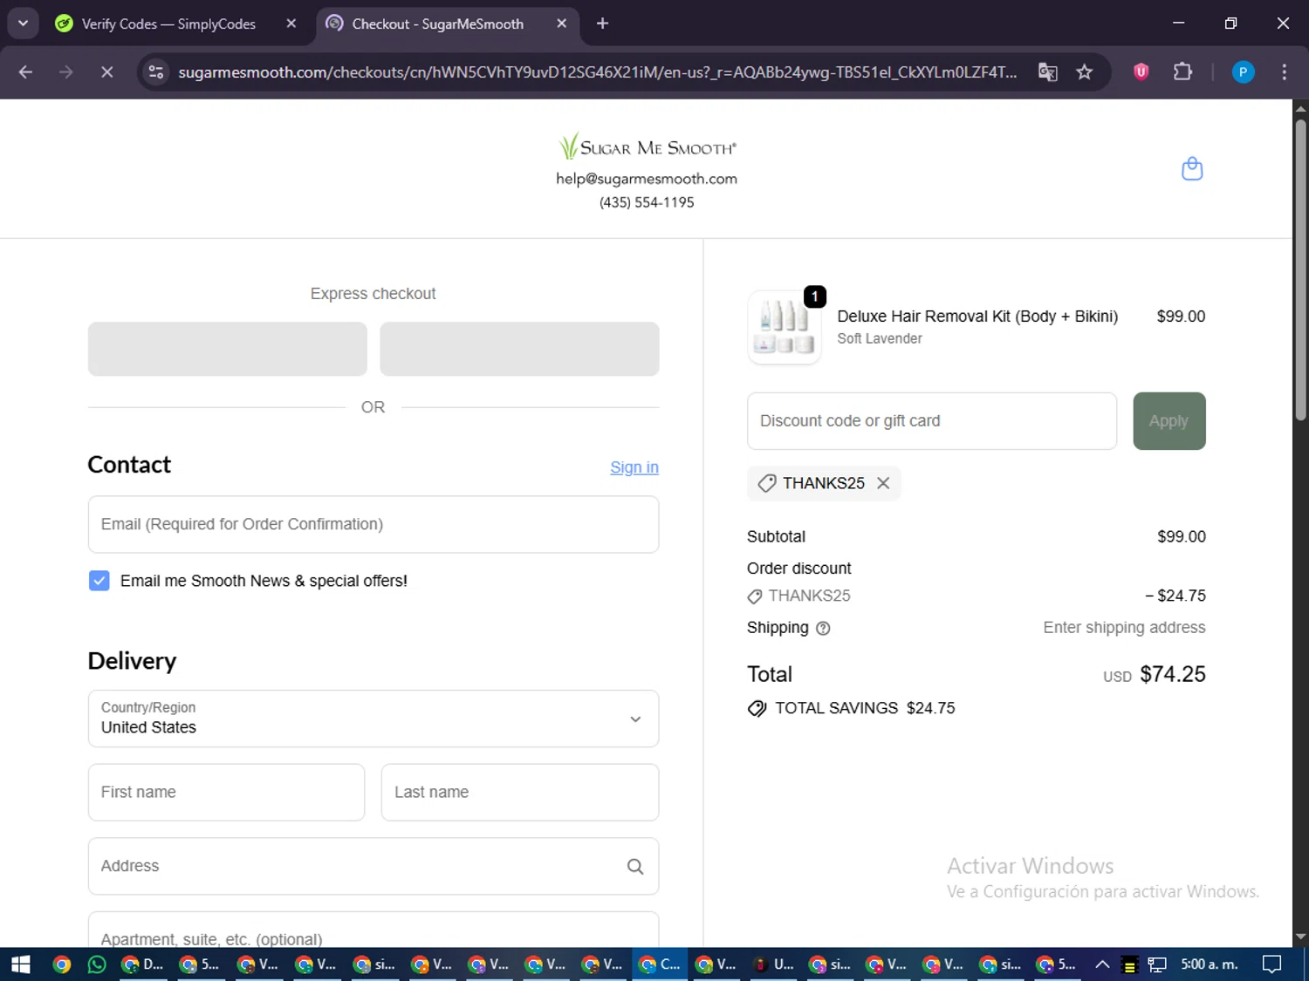Focus the First name field
The image size is (1309, 981).
pos(226,792)
